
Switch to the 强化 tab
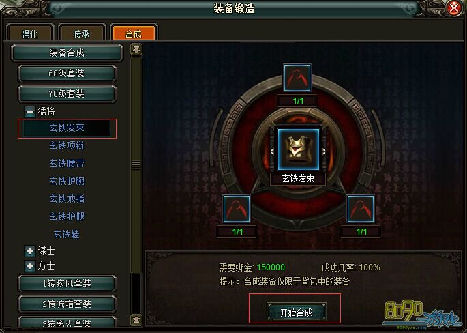point(30,32)
